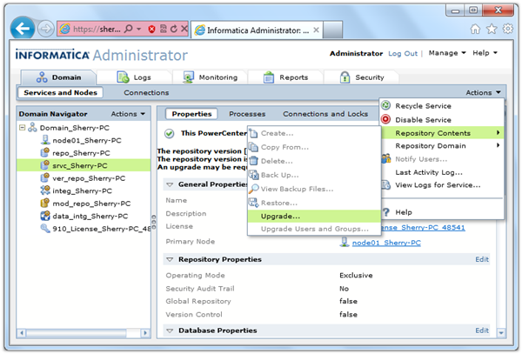The height and width of the screenshot is (354, 522).
Task: Collapse the Database Properties section
Action: coord(170,331)
